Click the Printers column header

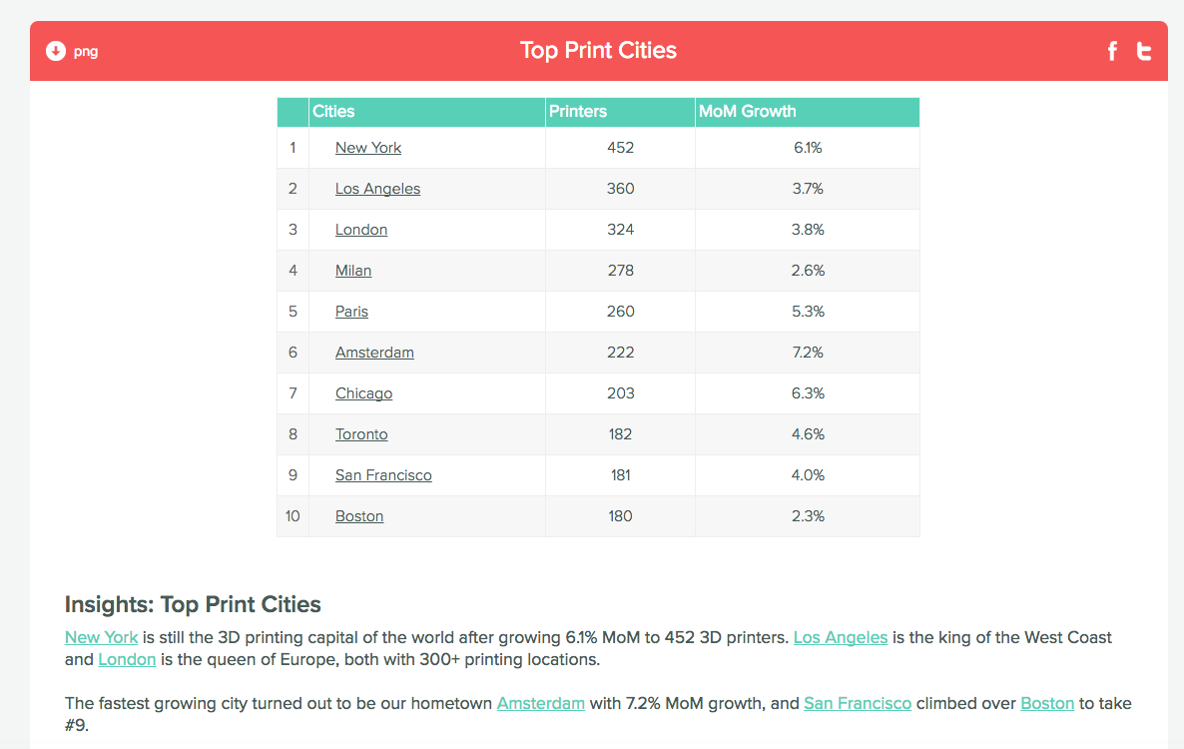(578, 112)
